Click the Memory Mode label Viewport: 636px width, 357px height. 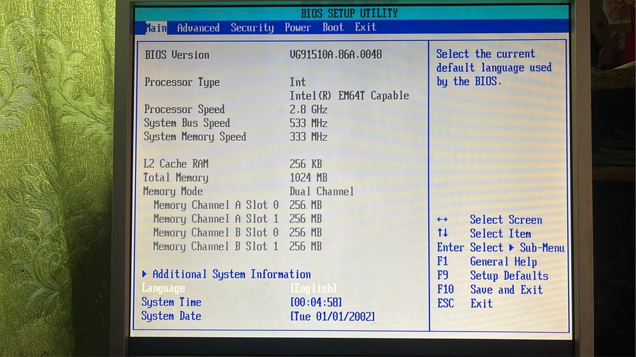(x=173, y=191)
